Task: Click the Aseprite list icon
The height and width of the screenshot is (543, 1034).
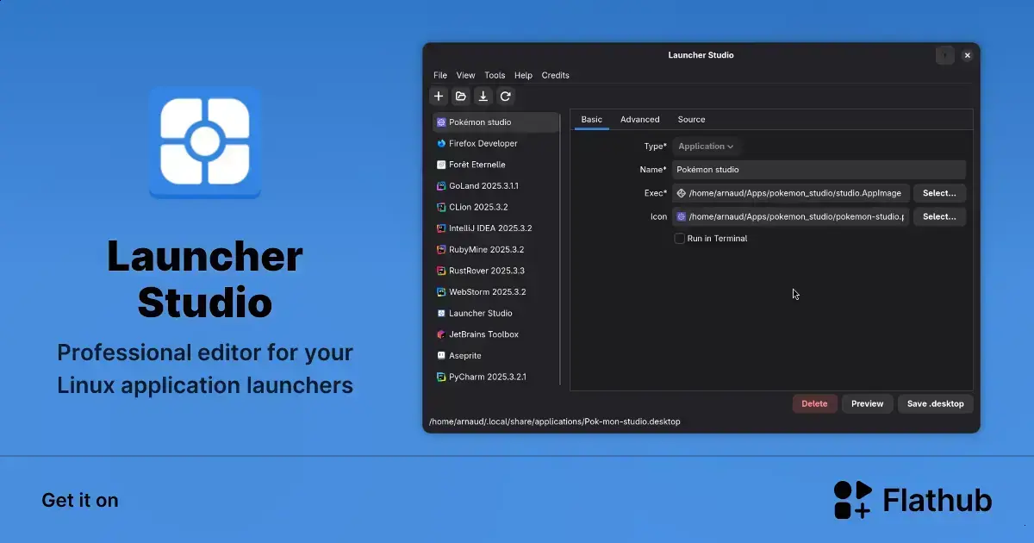Action: coord(441,356)
